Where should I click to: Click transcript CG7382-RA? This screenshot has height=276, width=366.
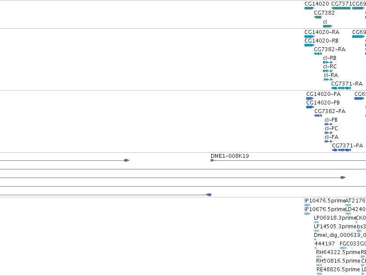point(318,54)
